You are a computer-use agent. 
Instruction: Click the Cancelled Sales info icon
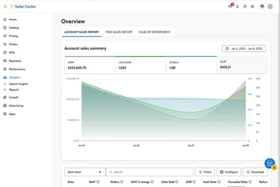(250, 182)
